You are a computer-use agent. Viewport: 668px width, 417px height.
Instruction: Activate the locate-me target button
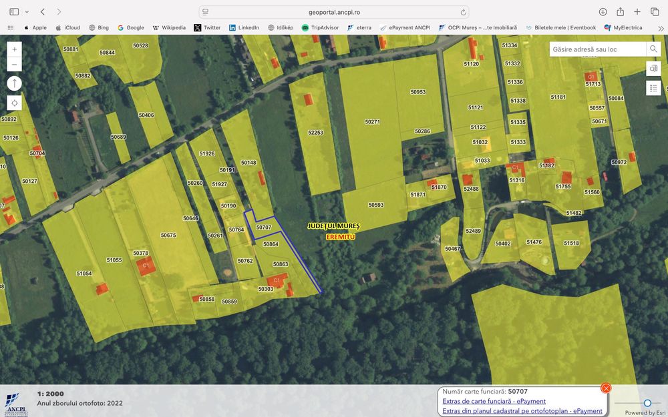[x=14, y=103]
